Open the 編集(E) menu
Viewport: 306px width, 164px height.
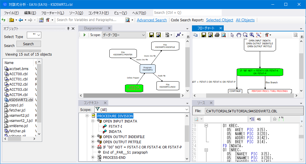(30, 13)
